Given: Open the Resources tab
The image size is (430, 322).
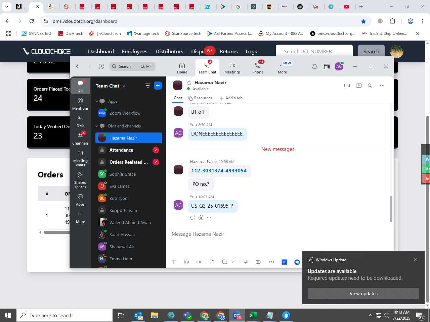Looking at the screenshot, I should 200,98.
